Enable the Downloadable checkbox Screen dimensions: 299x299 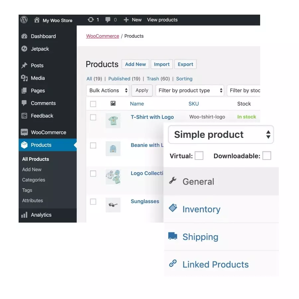266,155
